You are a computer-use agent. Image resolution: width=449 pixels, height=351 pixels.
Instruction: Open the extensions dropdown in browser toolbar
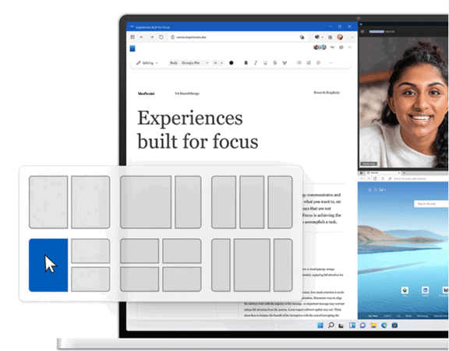tap(319, 37)
